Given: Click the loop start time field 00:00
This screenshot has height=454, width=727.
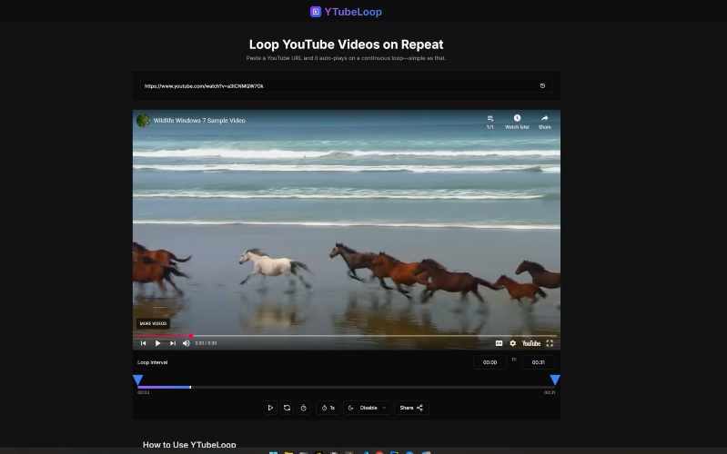Looking at the screenshot, I should 490,362.
